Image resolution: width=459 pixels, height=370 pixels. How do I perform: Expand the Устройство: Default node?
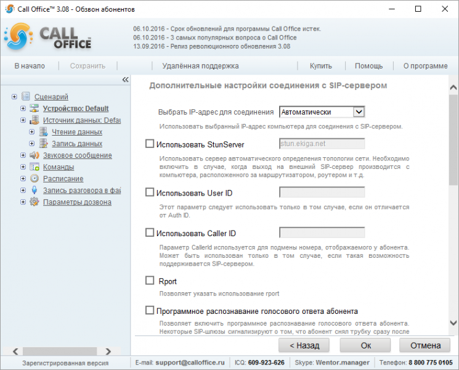pos(23,109)
